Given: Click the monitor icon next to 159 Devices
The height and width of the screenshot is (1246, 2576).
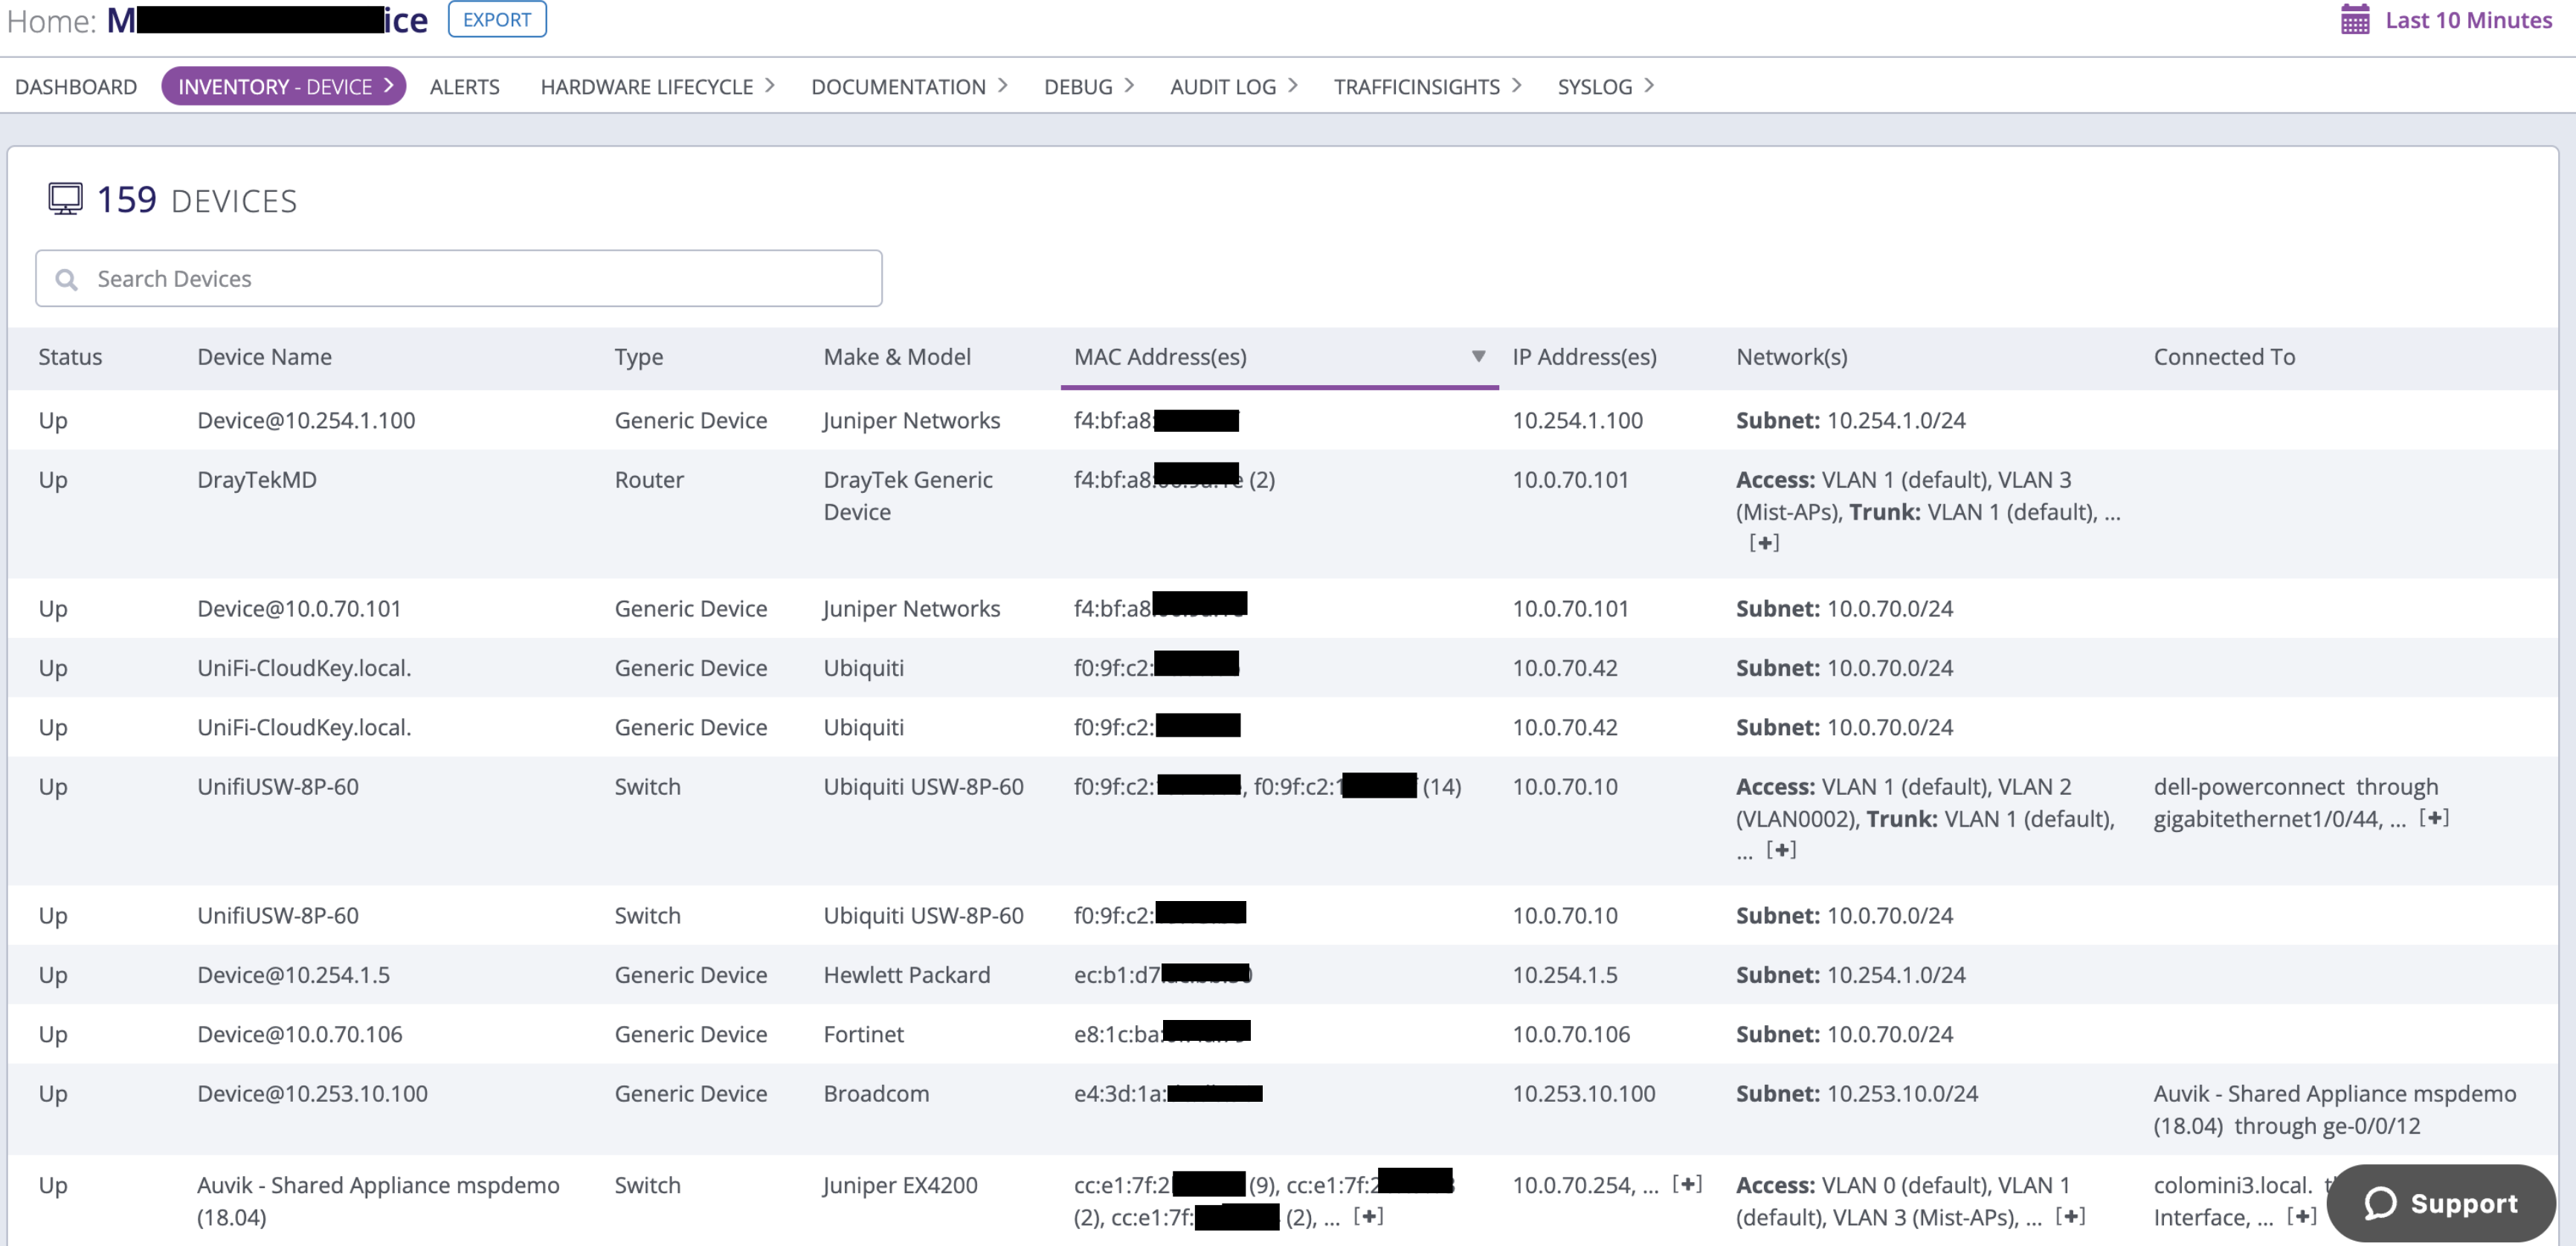Looking at the screenshot, I should pos(65,199).
